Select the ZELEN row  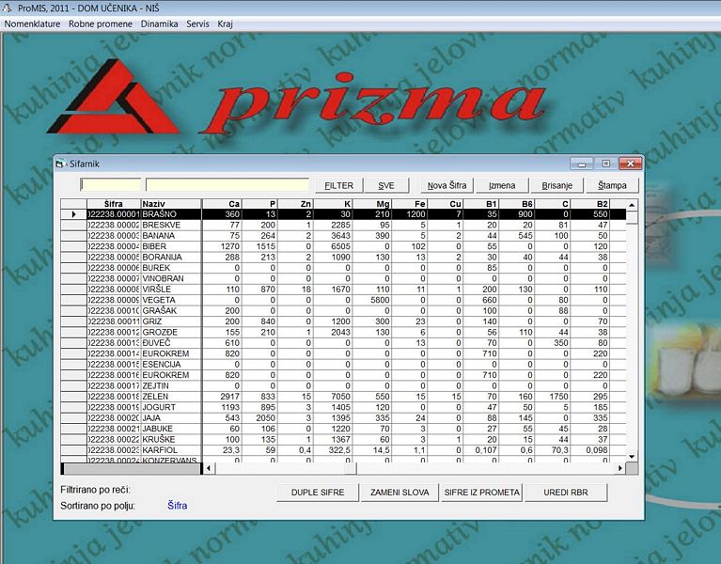tap(343, 397)
